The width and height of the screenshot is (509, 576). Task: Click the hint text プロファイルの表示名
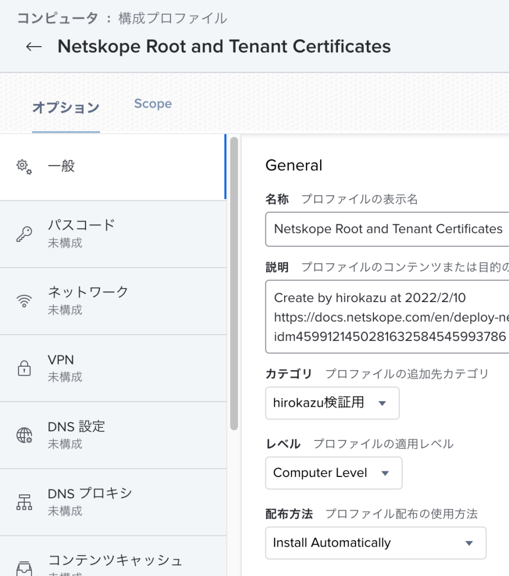click(x=359, y=199)
